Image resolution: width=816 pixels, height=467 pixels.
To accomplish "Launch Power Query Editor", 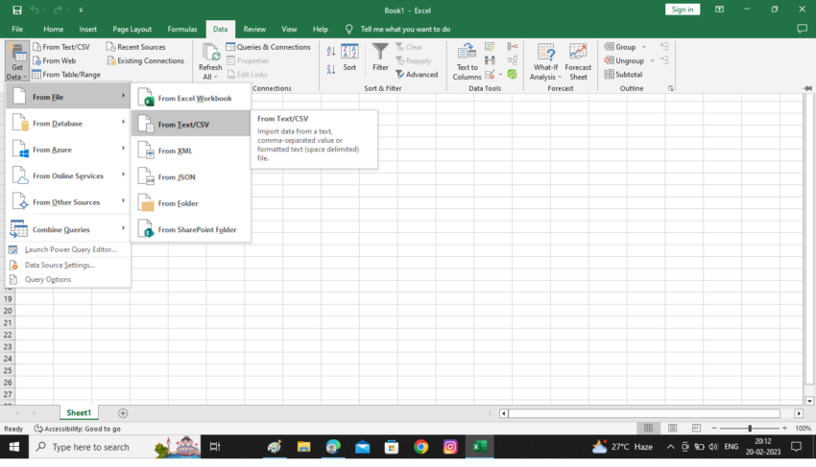I will point(68,249).
